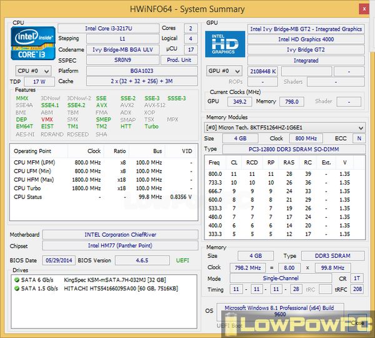Click the VID column header

point(181,151)
